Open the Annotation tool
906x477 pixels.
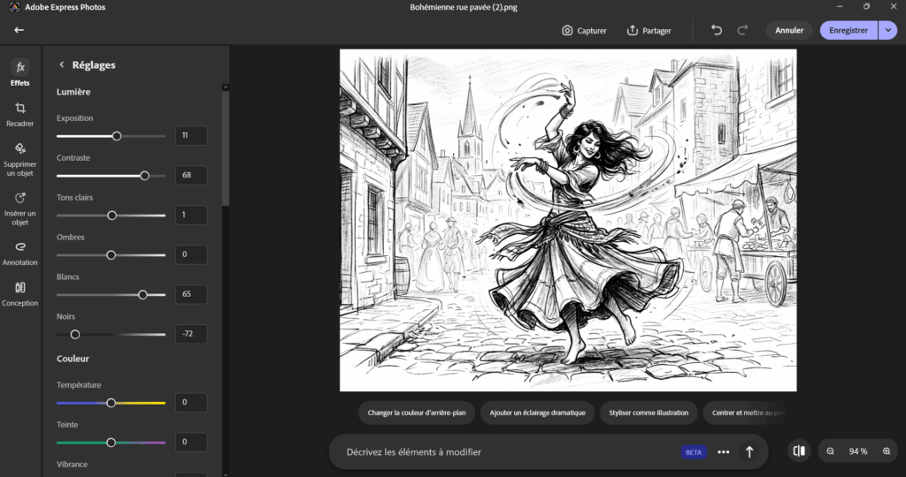pyautogui.click(x=19, y=254)
